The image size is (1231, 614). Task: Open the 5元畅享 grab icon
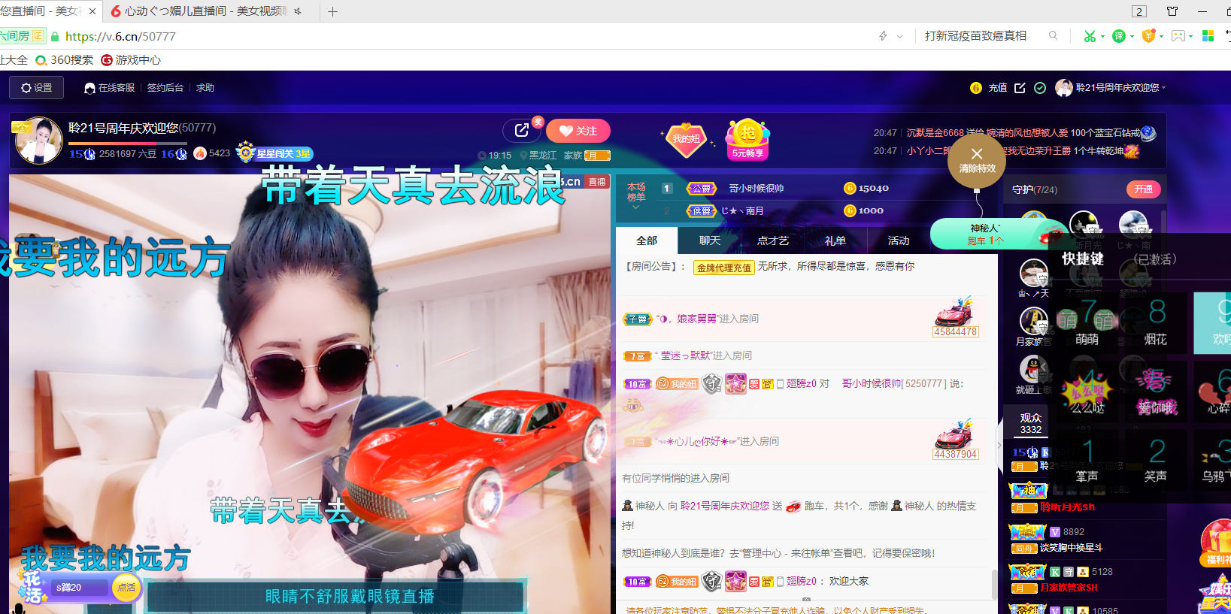(747, 140)
